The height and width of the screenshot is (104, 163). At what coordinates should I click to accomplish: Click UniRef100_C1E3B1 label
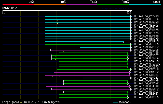pos(146,75)
